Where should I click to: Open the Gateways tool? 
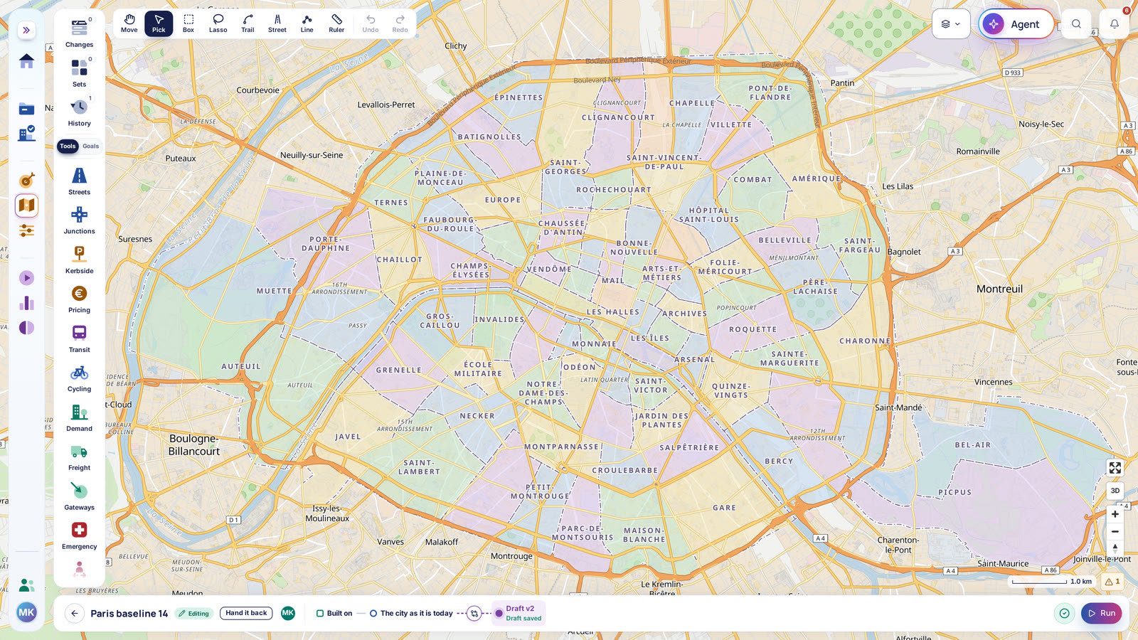[x=79, y=496]
